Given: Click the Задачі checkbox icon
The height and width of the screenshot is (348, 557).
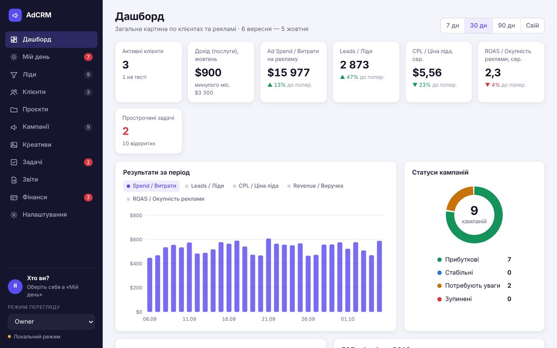Looking at the screenshot, I should 14,162.
